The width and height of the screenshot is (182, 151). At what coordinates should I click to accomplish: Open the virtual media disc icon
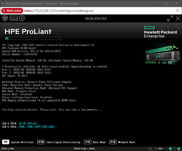22,18
